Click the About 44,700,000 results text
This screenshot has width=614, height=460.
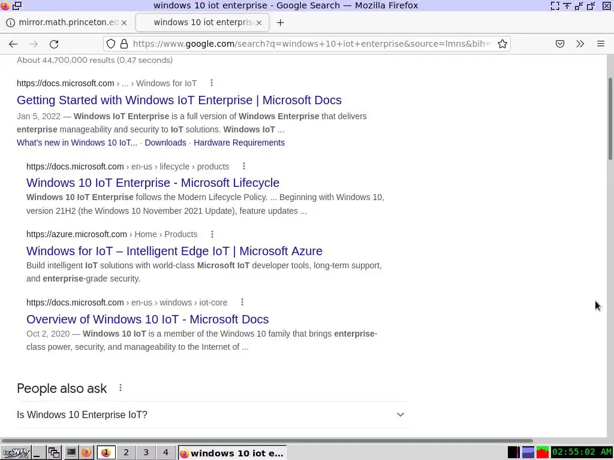coord(95,60)
